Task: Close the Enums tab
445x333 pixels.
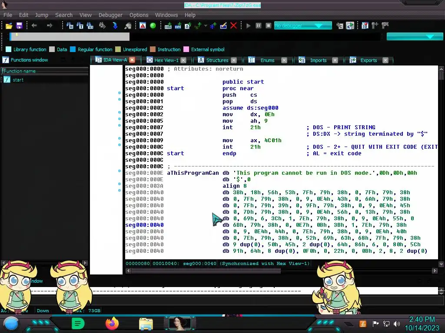Action: pyautogui.click(x=284, y=60)
